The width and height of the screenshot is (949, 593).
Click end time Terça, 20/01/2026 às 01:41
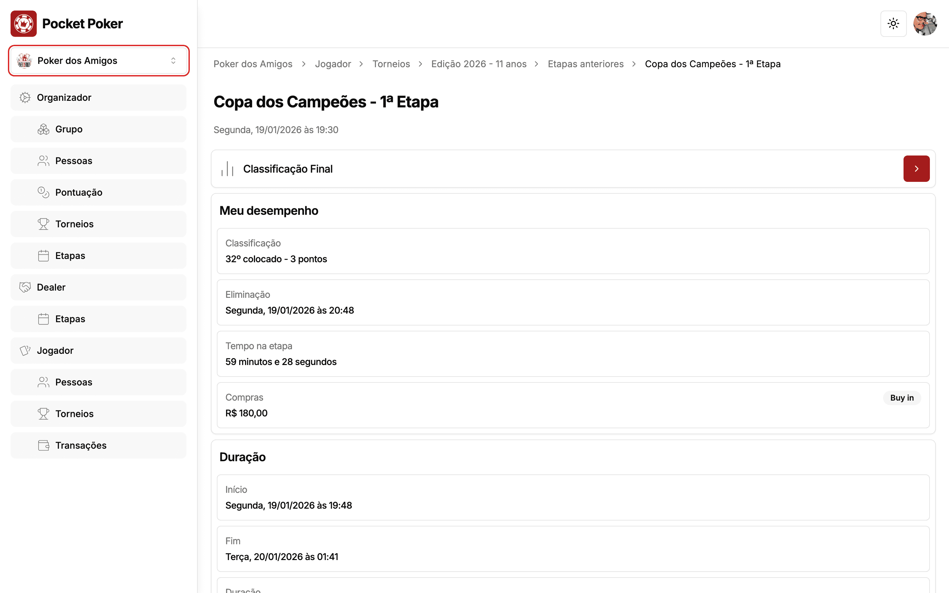(x=281, y=557)
